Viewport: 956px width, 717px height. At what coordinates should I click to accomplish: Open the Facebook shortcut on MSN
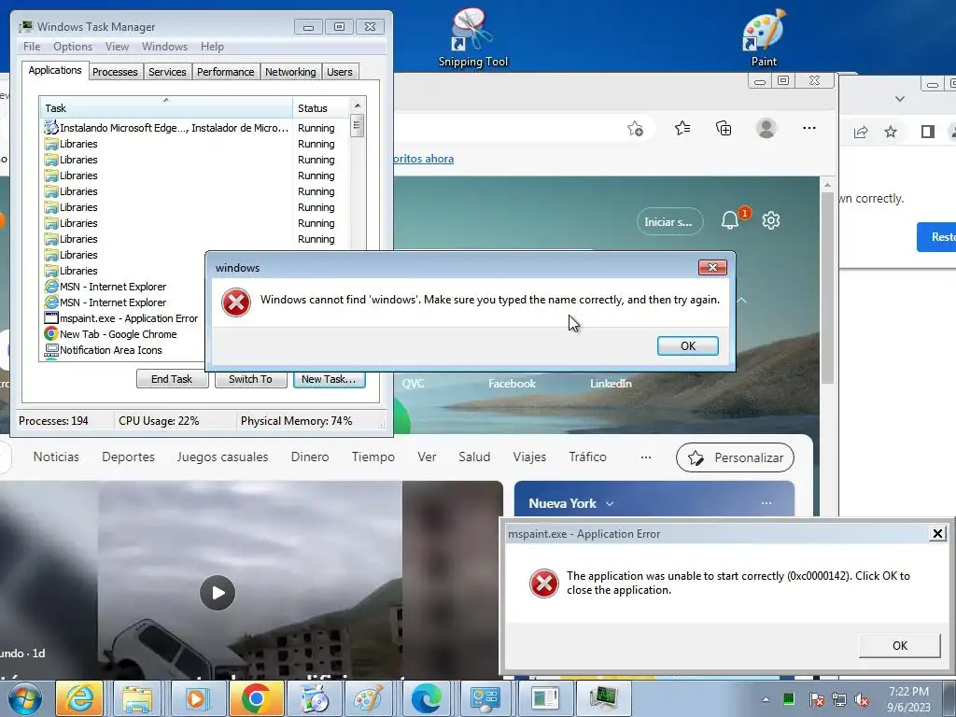point(513,384)
